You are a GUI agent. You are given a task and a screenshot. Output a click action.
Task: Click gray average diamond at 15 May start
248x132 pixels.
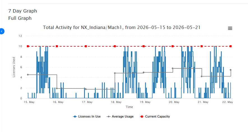click(28, 75)
